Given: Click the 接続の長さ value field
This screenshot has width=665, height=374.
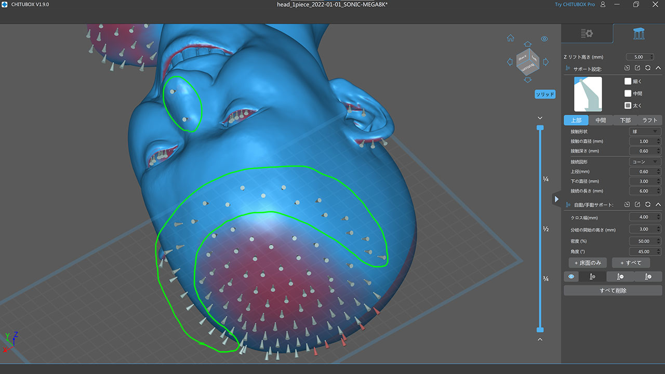Looking at the screenshot, I should click(645, 191).
